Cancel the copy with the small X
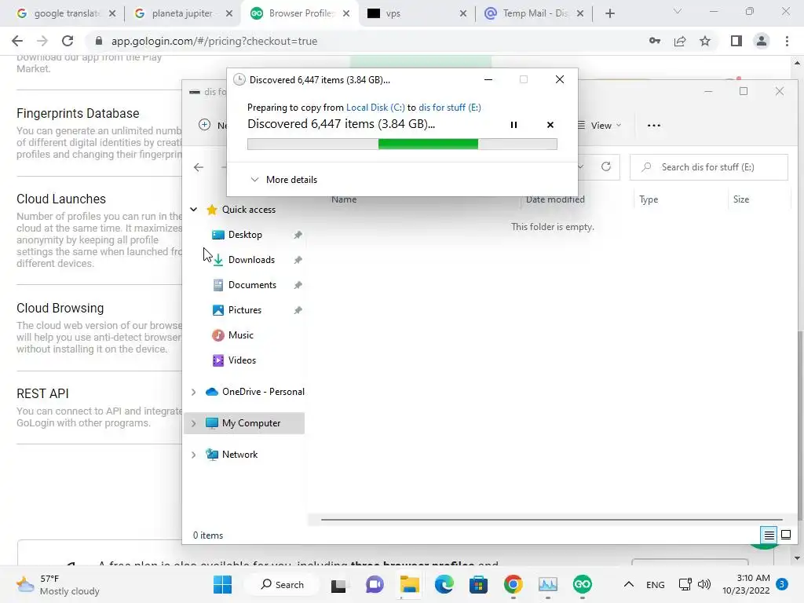This screenshot has width=804, height=603. [x=550, y=125]
